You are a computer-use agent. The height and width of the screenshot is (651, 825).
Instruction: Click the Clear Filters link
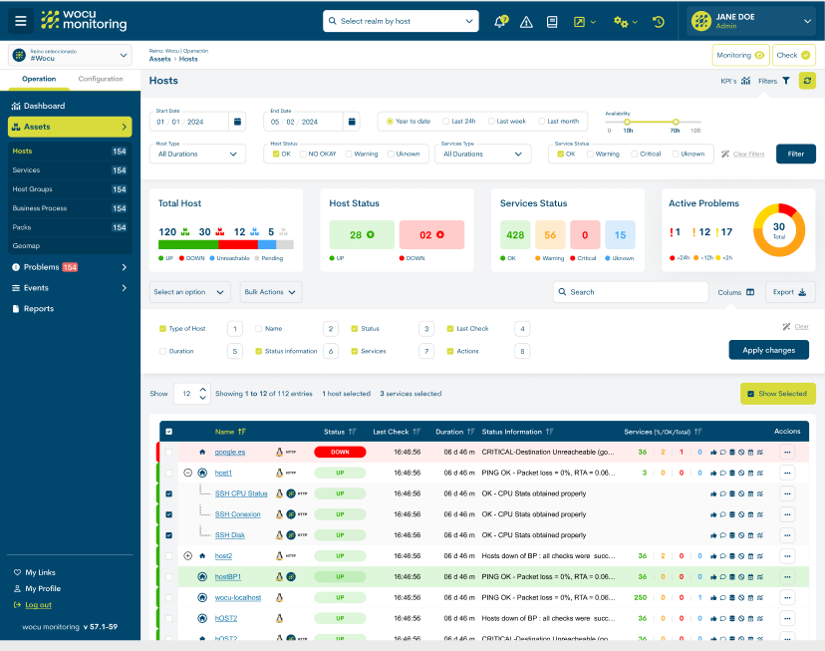748,155
